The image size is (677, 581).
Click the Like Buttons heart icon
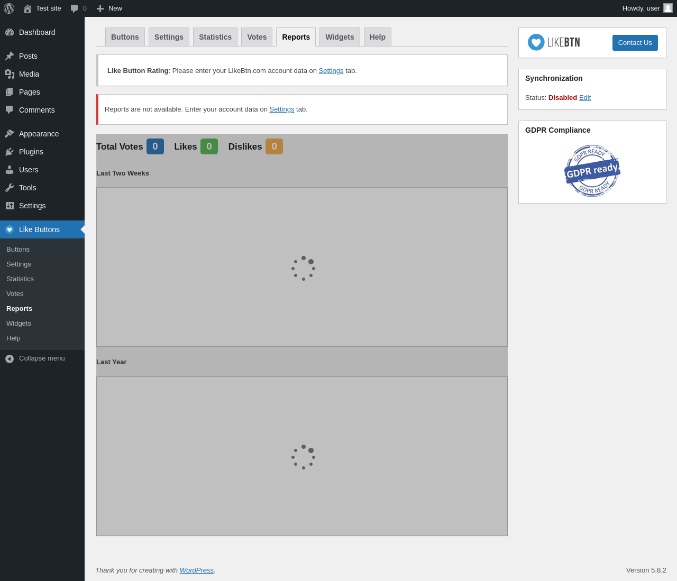tap(10, 229)
